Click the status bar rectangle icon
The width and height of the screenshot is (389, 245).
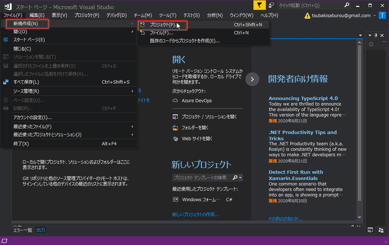pyautogui.click(x=4, y=241)
